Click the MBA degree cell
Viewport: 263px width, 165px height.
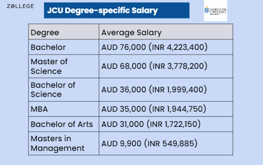pos(64,109)
